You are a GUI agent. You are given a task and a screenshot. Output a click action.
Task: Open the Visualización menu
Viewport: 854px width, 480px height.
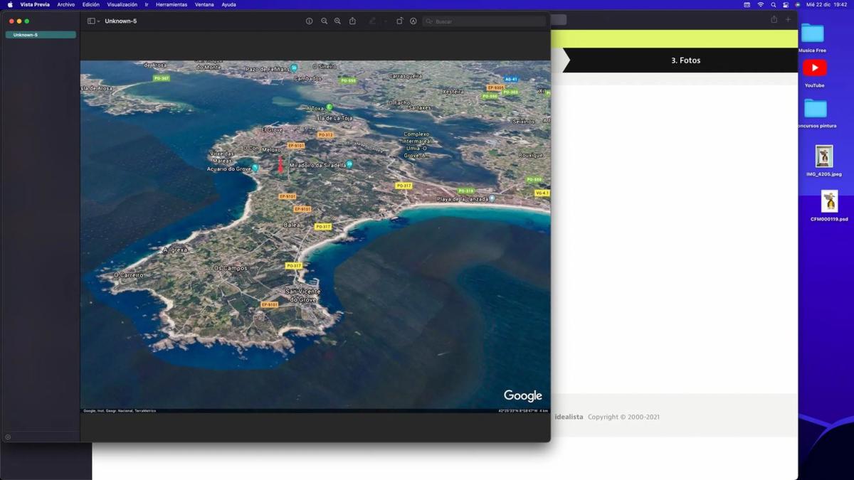coord(122,4)
